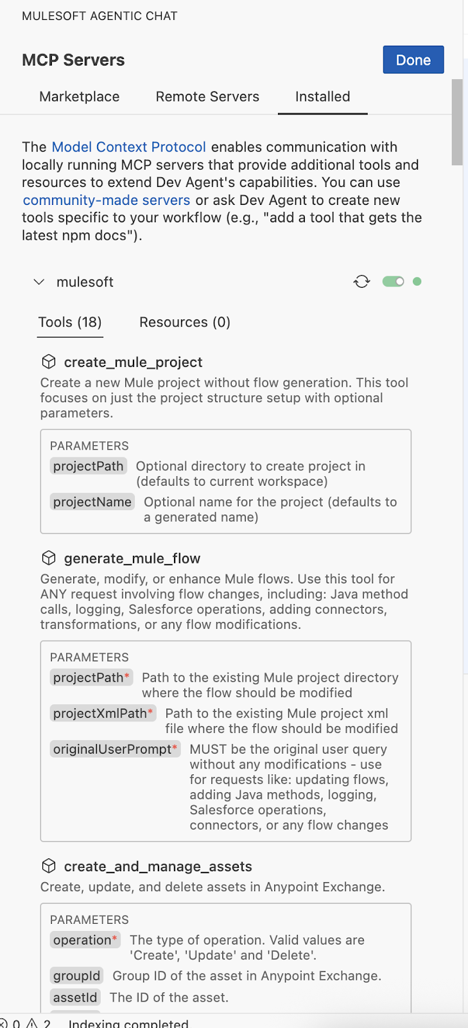Click the refresh icon for the mulesoft server
This screenshot has width=468, height=1028.
(x=361, y=281)
